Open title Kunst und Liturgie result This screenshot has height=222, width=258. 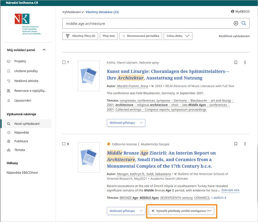168,75
